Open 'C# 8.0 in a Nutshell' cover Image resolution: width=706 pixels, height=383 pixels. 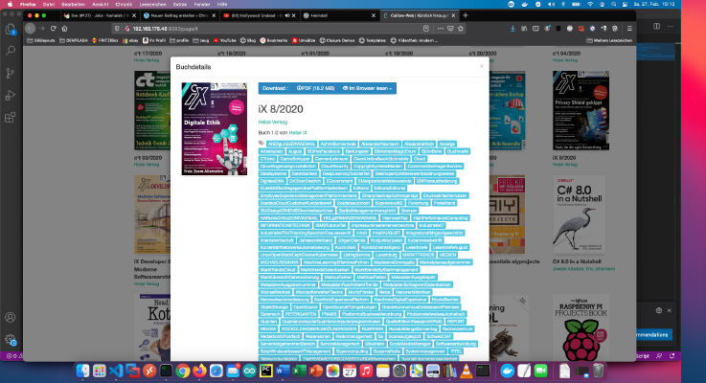click(579, 214)
